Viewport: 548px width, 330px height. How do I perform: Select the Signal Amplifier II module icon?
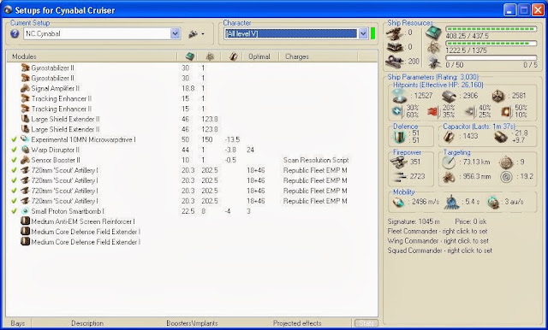[25, 88]
